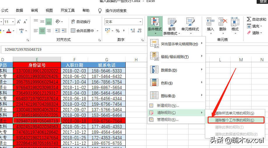268x148 pixels.
Task: Open Conditional Formatting (条件格式) button
Action: pos(155,26)
